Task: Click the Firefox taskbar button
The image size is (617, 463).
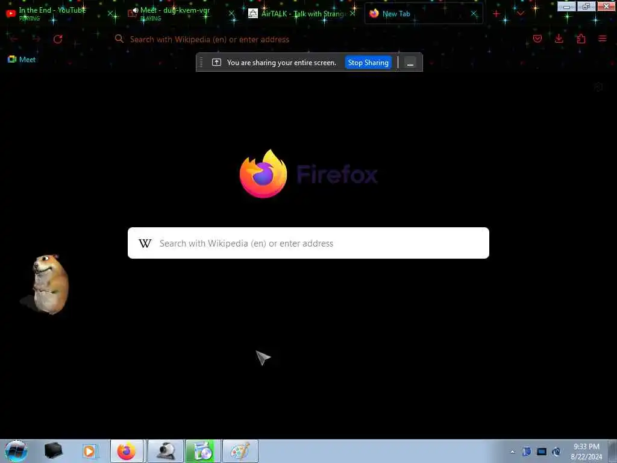Action: click(x=127, y=451)
